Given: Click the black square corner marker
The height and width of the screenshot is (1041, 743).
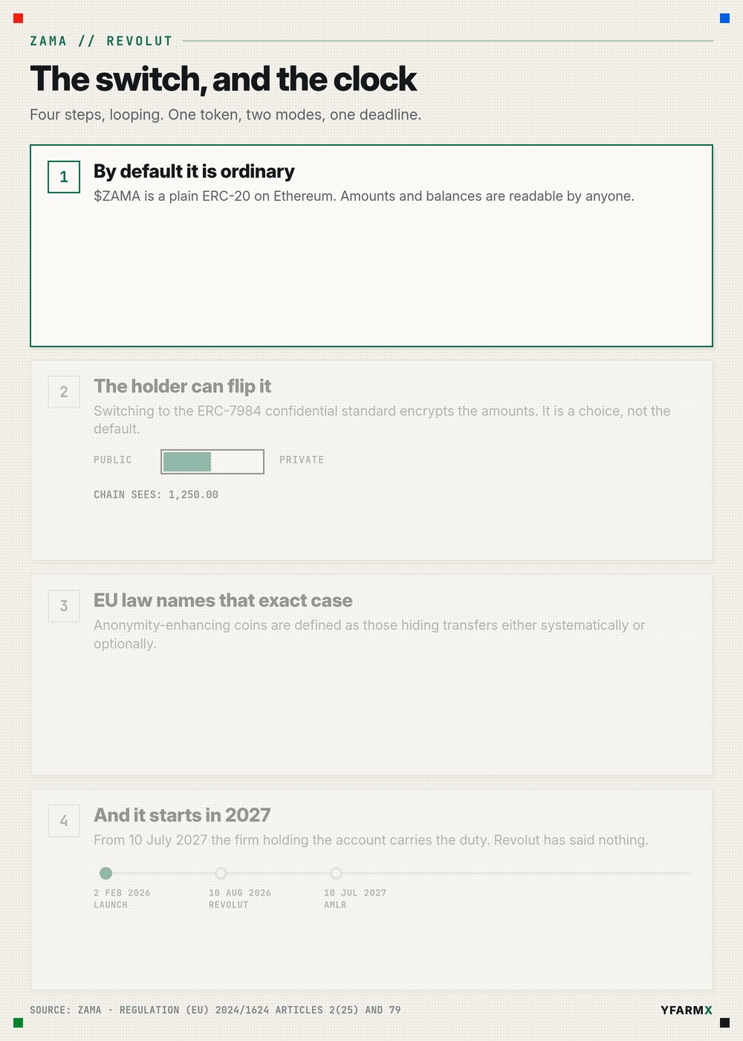Looking at the screenshot, I should [724, 1022].
